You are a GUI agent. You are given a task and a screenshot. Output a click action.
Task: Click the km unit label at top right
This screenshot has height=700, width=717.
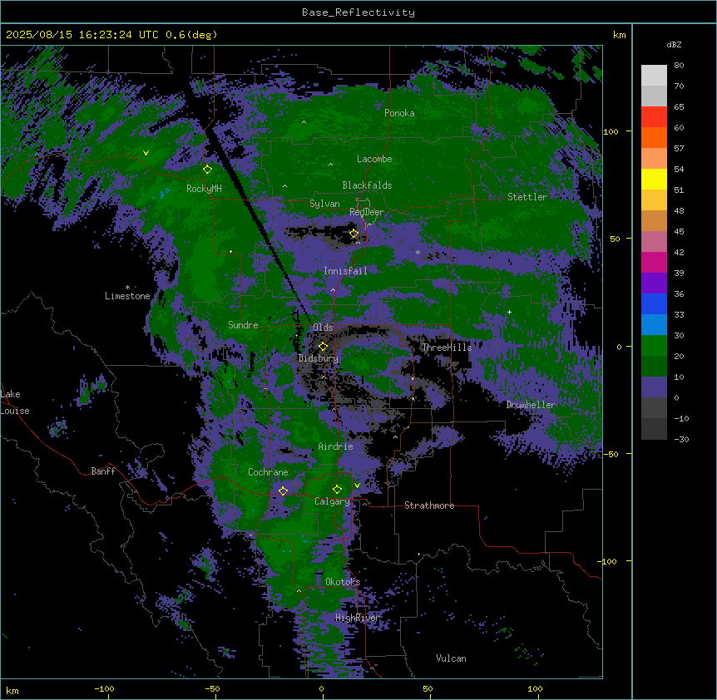tap(619, 35)
